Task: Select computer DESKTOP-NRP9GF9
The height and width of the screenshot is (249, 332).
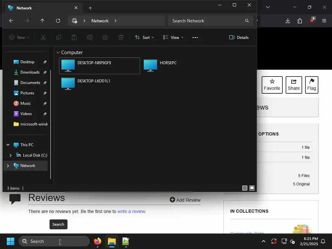Action: pyautogui.click(x=99, y=65)
